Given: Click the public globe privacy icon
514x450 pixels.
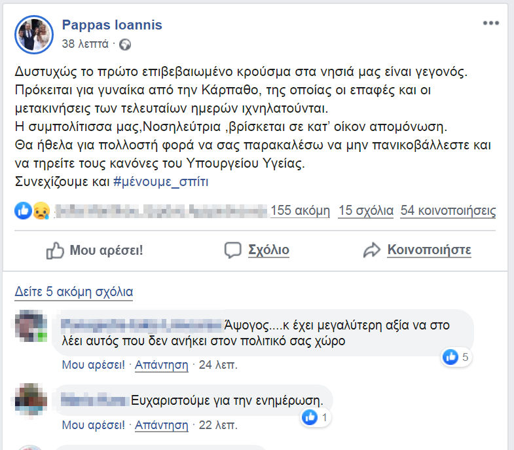Looking at the screenshot, I should pos(125,45).
